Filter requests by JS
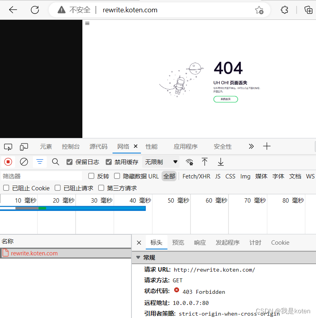The image size is (316, 318). [218, 176]
